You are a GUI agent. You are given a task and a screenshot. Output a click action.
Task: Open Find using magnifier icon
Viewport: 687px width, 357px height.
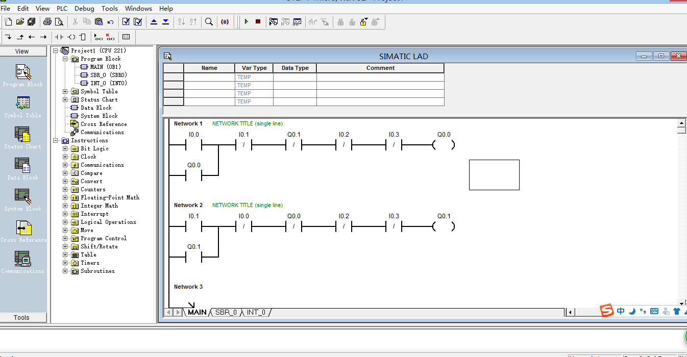click(209, 21)
